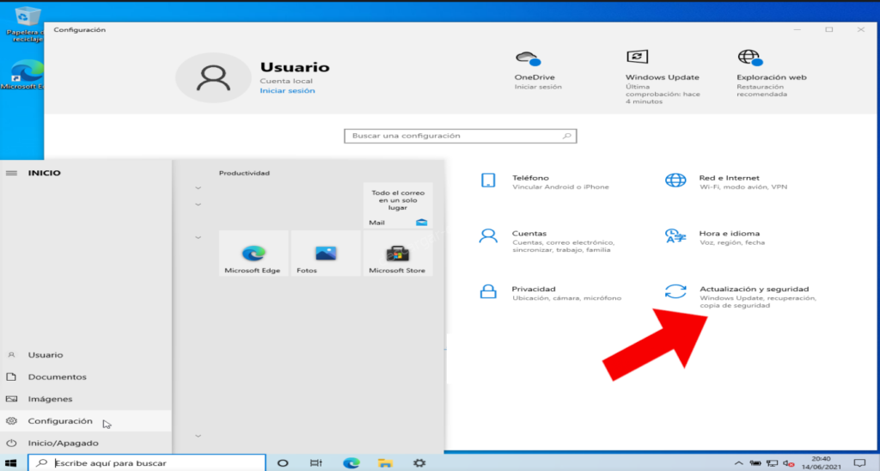The height and width of the screenshot is (471, 880).
Task: Click the Windows Update status icon
Action: pos(637,57)
